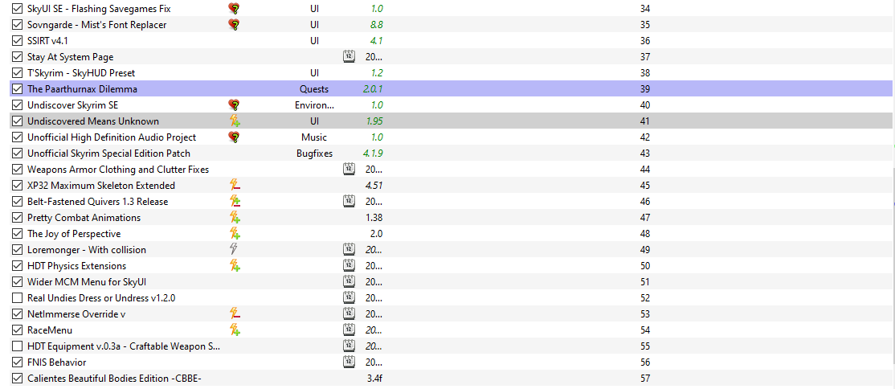Click conflict lightning icon on RaceMenu row

click(x=234, y=330)
